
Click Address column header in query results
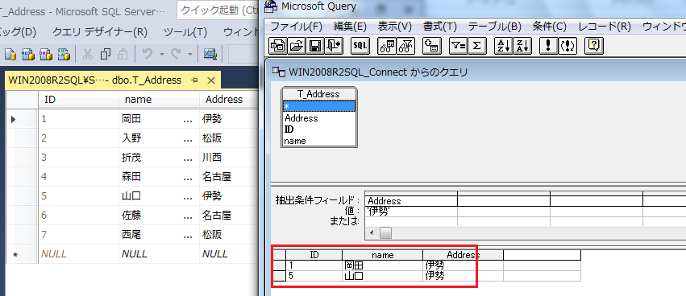[x=463, y=255]
